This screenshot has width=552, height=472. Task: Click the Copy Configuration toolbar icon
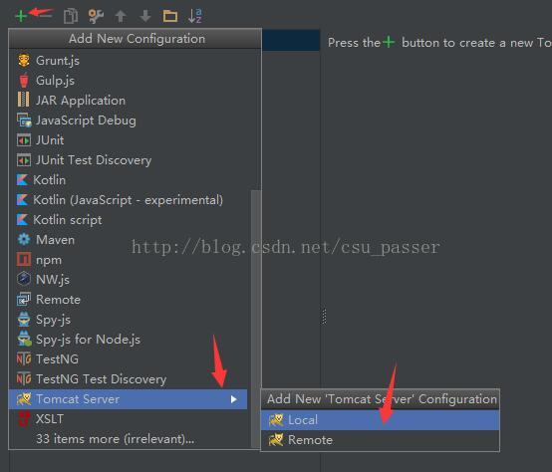[x=71, y=16]
